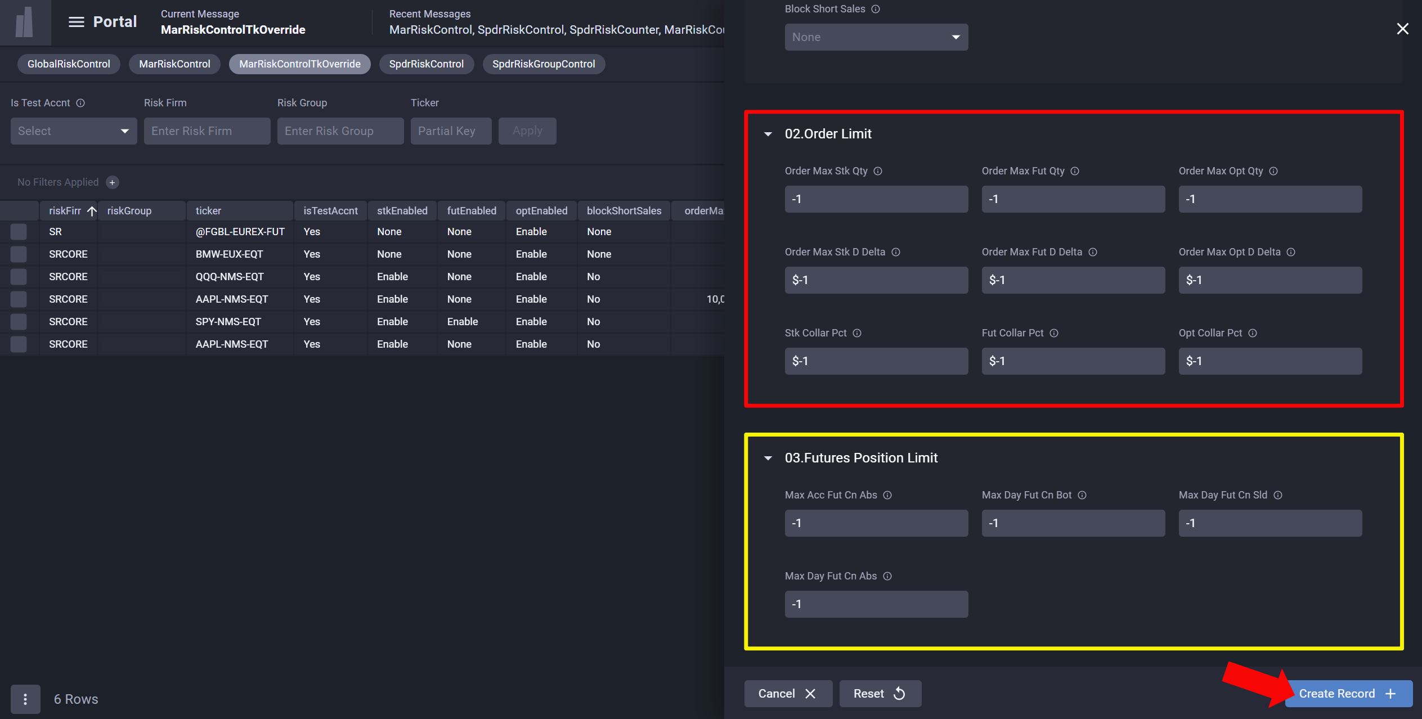The image size is (1422, 719).
Task: Open the Is Test Accnt Select dropdown
Action: (73, 131)
